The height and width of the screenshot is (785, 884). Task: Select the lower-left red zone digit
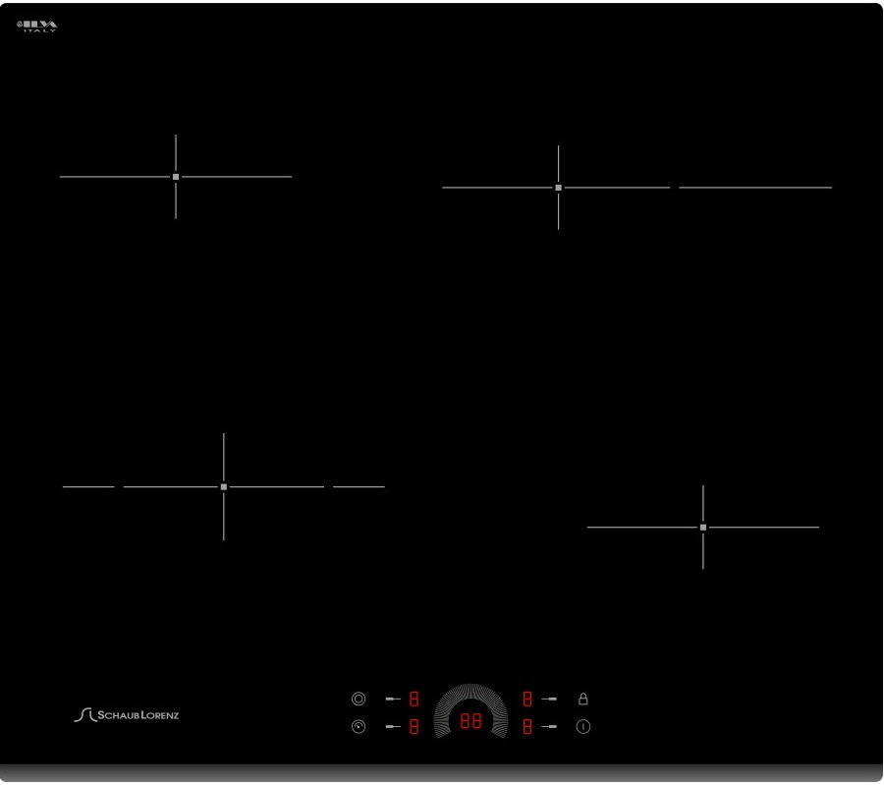tap(414, 728)
